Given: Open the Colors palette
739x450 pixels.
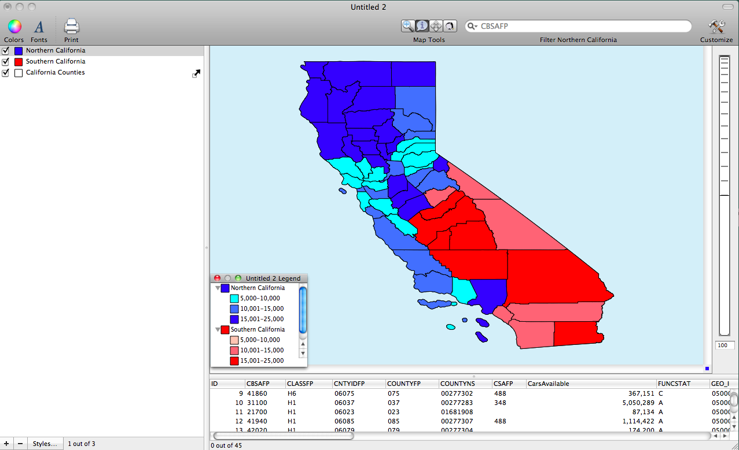Looking at the screenshot, I should pyautogui.click(x=14, y=27).
